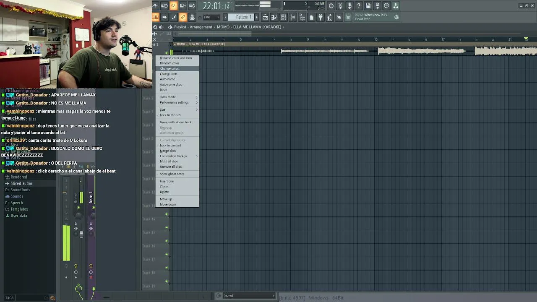Click Move down in track context menu
This screenshot has width=537, height=302.
[x=177, y=204]
